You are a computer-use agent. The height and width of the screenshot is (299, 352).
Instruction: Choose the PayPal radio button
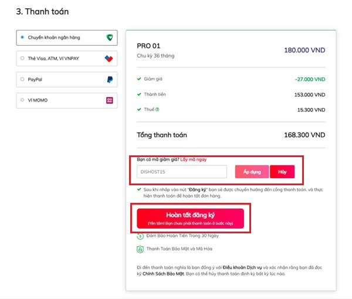point(22,79)
